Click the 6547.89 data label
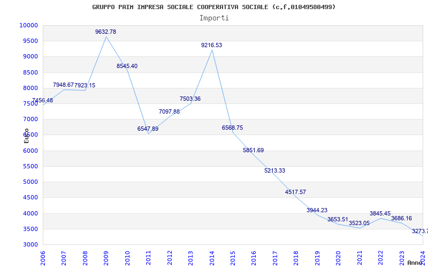 [148, 129]
